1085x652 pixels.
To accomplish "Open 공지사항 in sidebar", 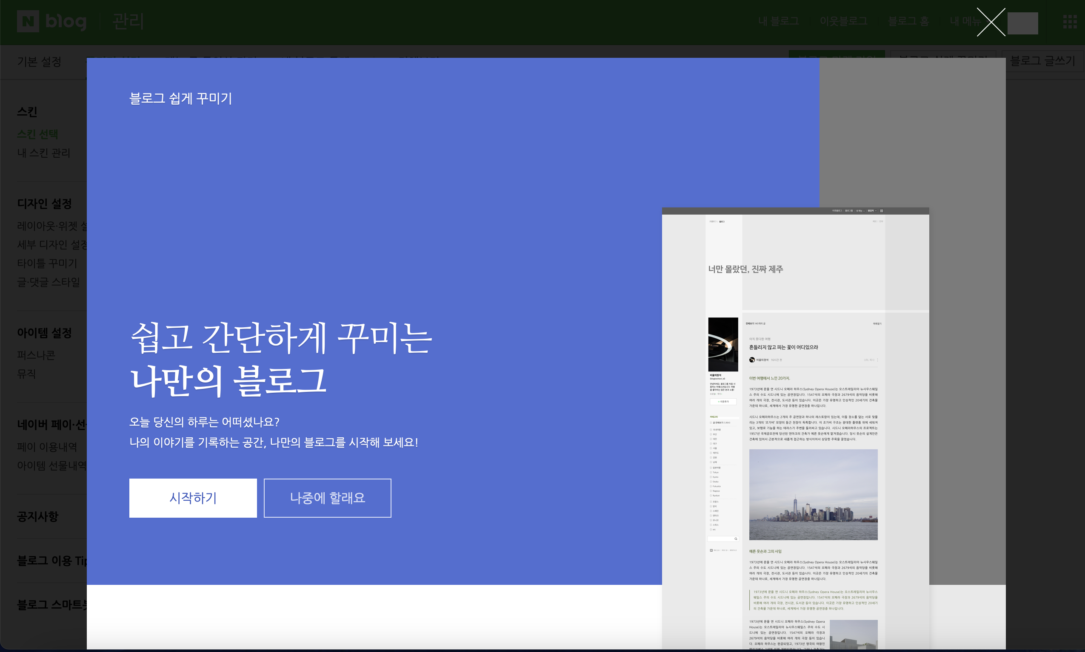I will (x=37, y=516).
